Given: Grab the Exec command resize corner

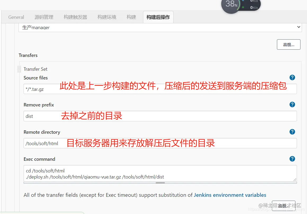Looking at the screenshot, I should click(295, 180).
